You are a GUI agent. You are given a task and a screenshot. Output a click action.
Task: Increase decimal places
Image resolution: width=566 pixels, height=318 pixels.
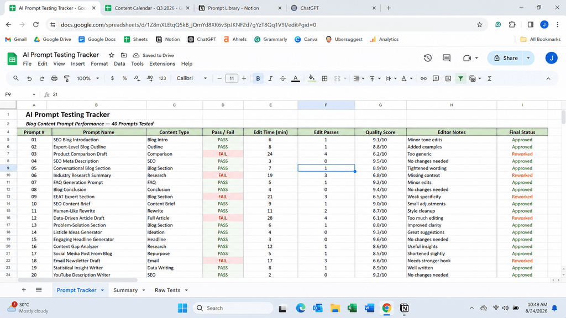pyautogui.click(x=149, y=78)
